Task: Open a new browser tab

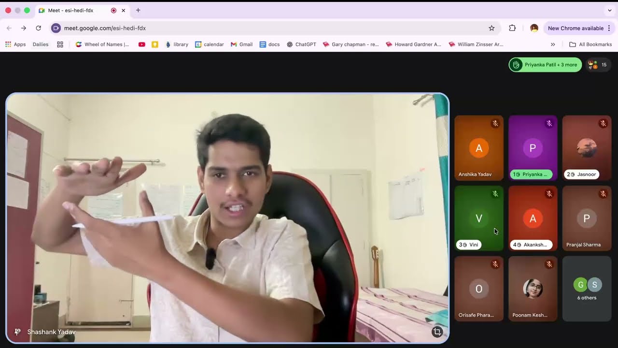Action: click(138, 10)
